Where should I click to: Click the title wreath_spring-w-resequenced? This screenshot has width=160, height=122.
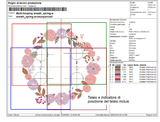click(34, 17)
